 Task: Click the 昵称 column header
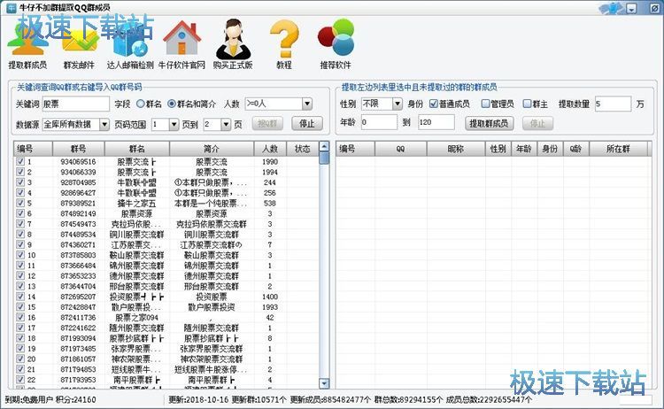[456, 149]
